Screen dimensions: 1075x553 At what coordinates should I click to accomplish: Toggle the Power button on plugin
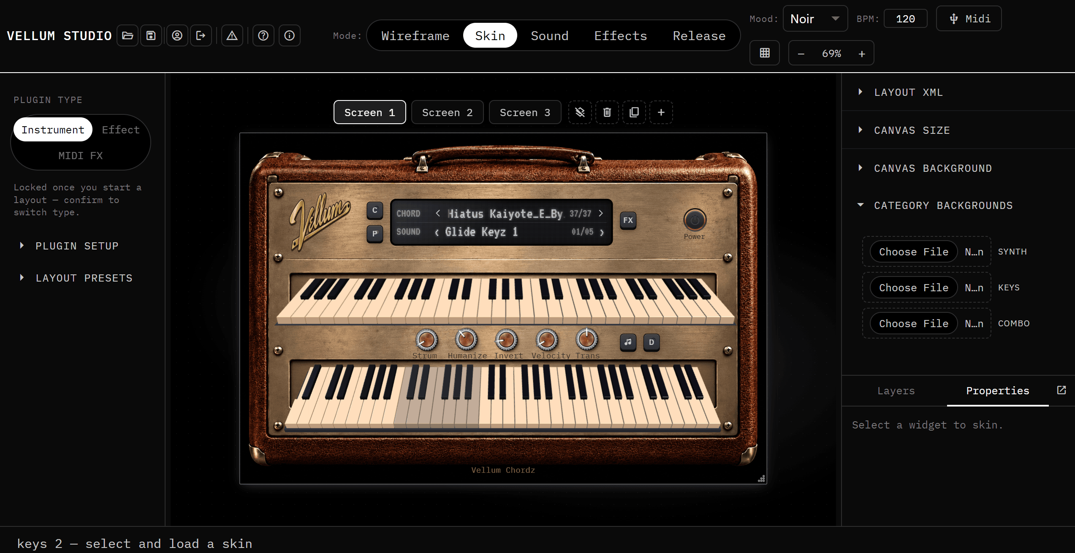[x=695, y=220]
